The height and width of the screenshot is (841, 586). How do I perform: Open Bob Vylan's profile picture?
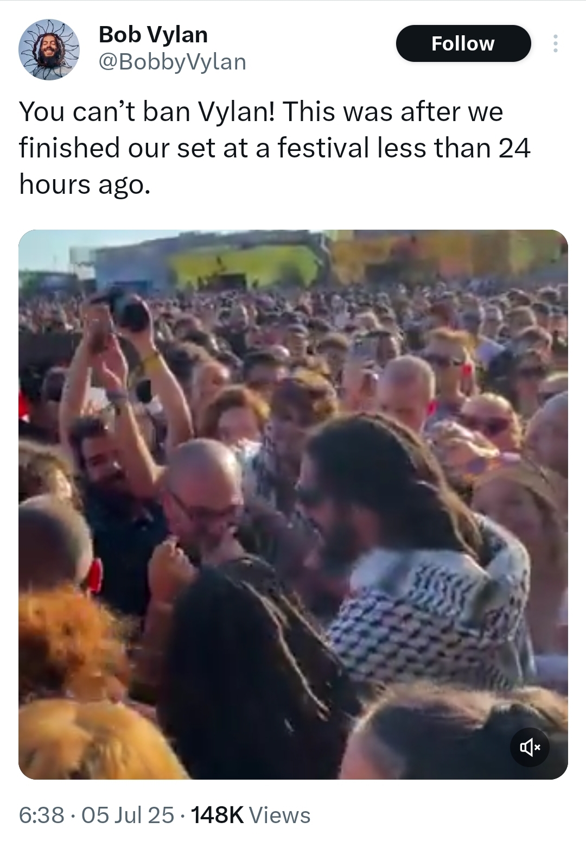[49, 49]
